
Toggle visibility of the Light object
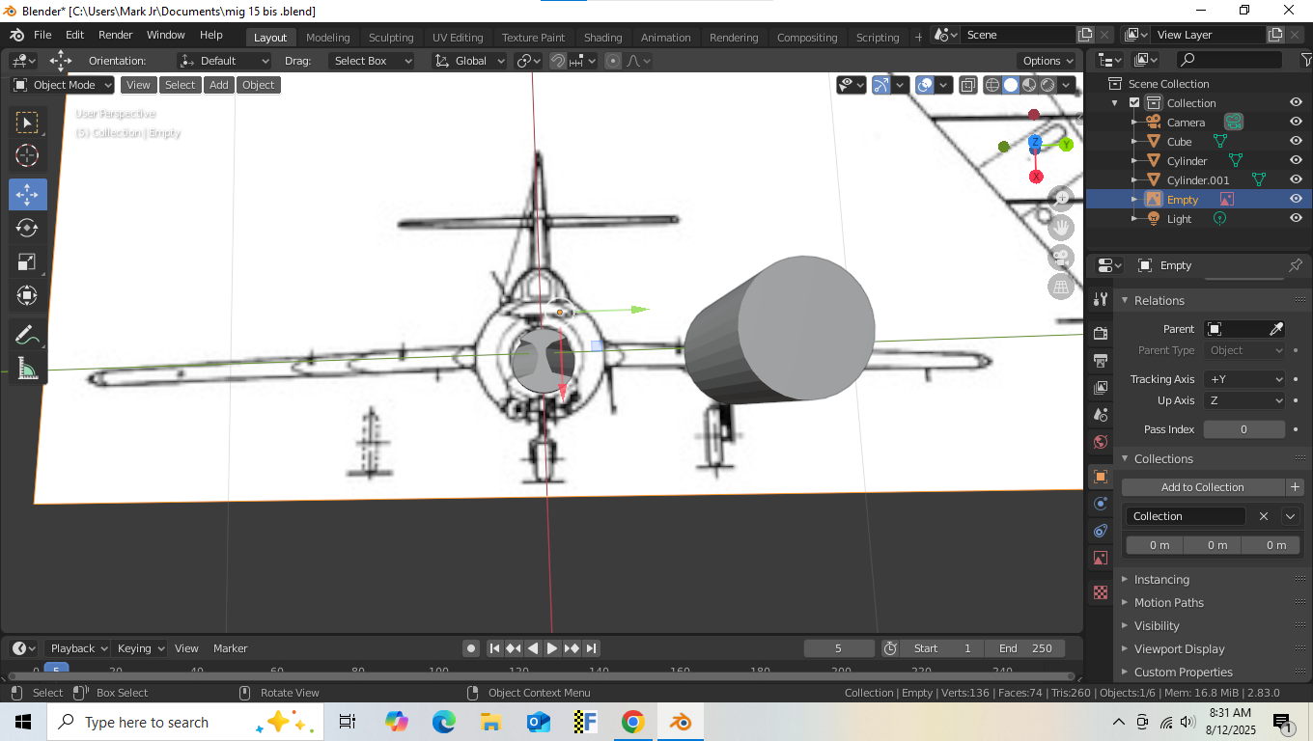pos(1296,219)
